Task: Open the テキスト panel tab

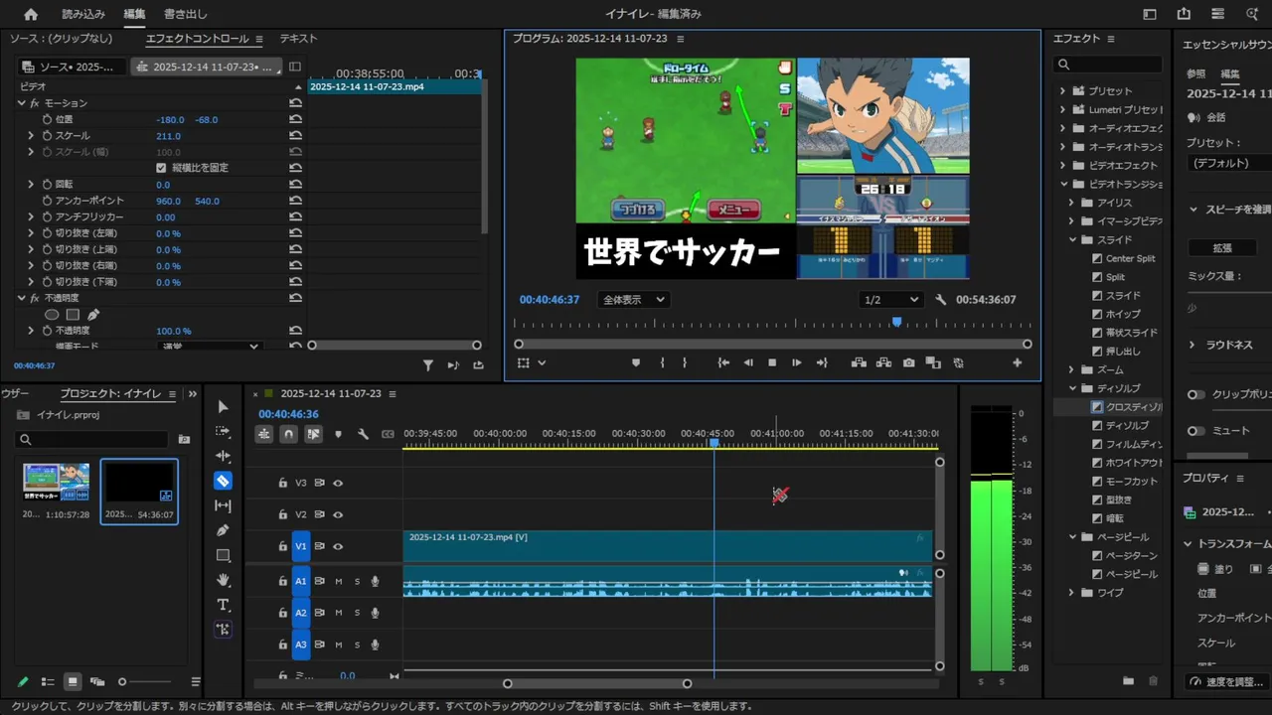Action: [x=298, y=39]
